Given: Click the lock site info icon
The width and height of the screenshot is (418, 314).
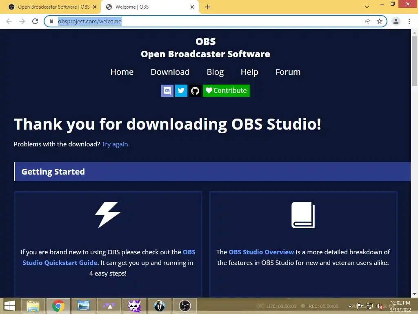Looking at the screenshot, I should pos(51,21).
